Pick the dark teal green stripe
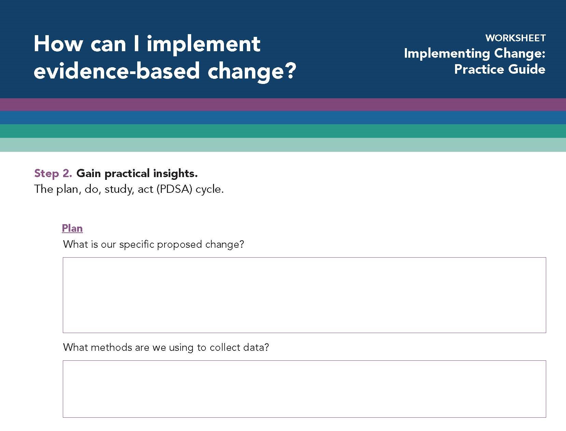The height and width of the screenshot is (431, 566). [x=283, y=131]
